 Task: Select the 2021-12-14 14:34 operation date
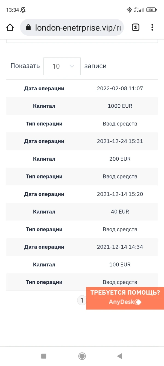coord(120,247)
